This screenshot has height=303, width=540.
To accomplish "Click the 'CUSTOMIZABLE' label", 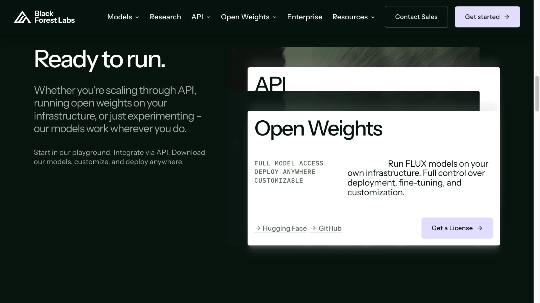I will click(279, 181).
